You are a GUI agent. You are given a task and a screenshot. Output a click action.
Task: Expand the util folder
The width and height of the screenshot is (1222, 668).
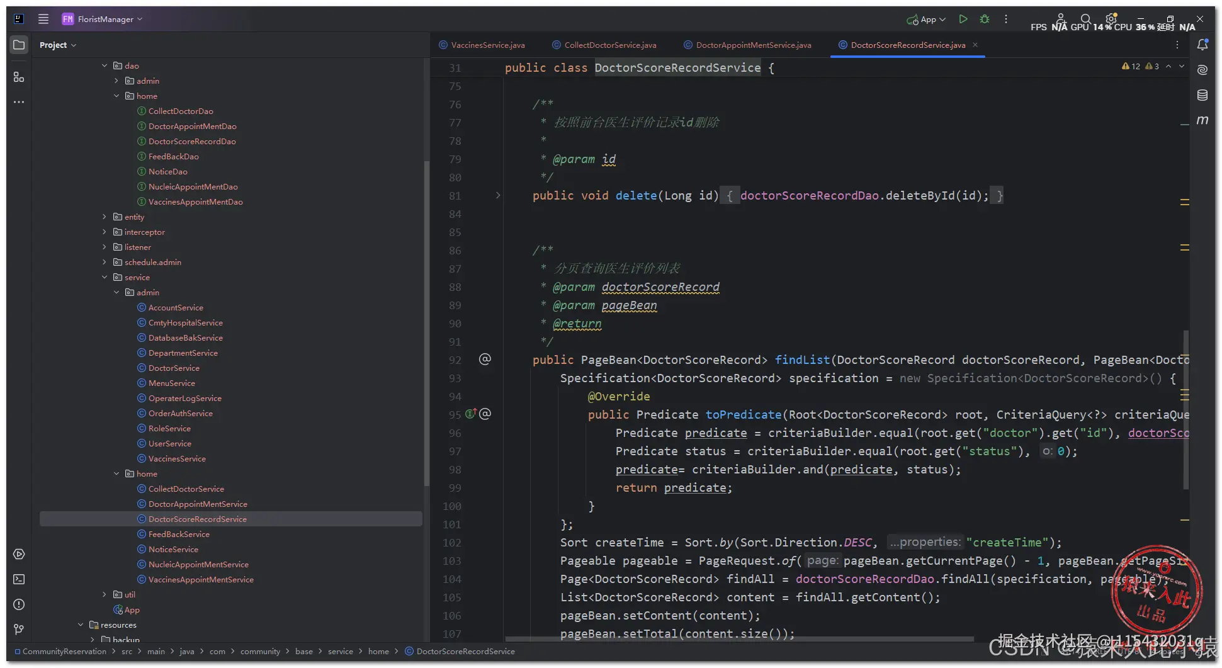tap(105, 594)
